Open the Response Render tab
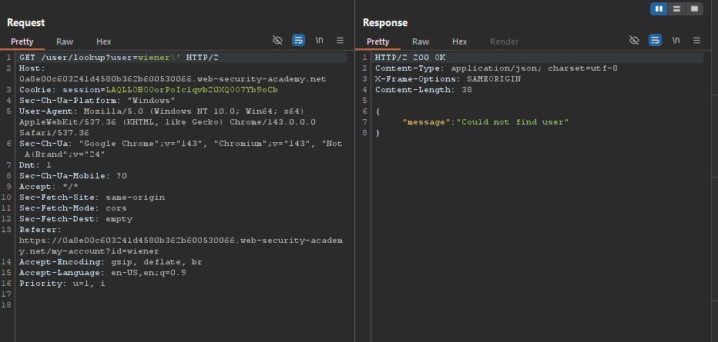This screenshot has height=342, width=718. click(x=504, y=42)
